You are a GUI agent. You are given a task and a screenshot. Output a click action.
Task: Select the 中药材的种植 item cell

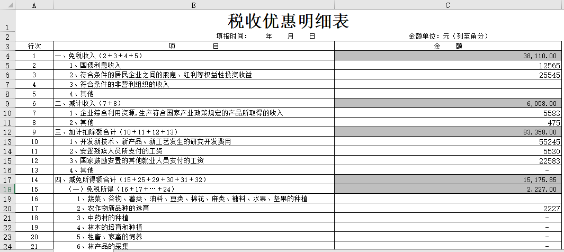pyautogui.click(x=193, y=218)
